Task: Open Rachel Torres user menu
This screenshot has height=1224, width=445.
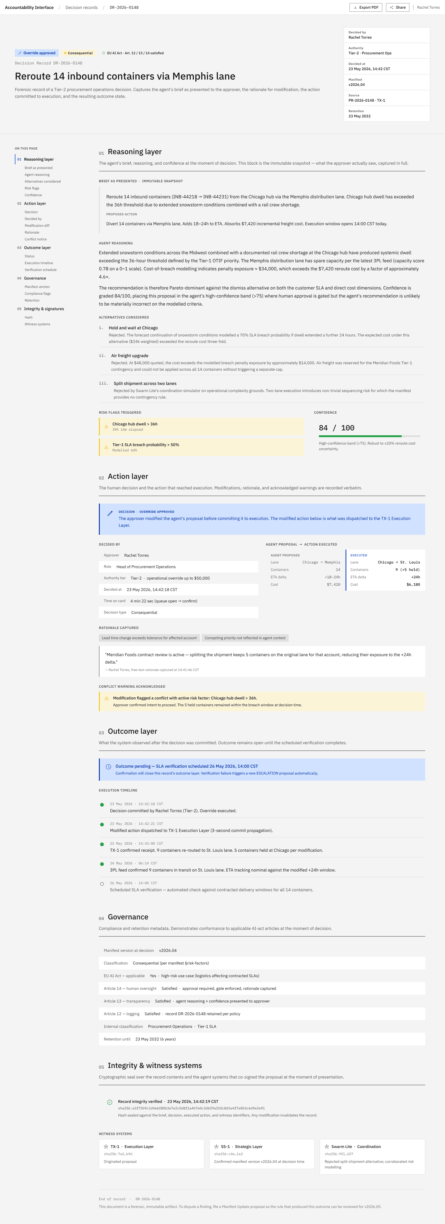Action: click(428, 8)
